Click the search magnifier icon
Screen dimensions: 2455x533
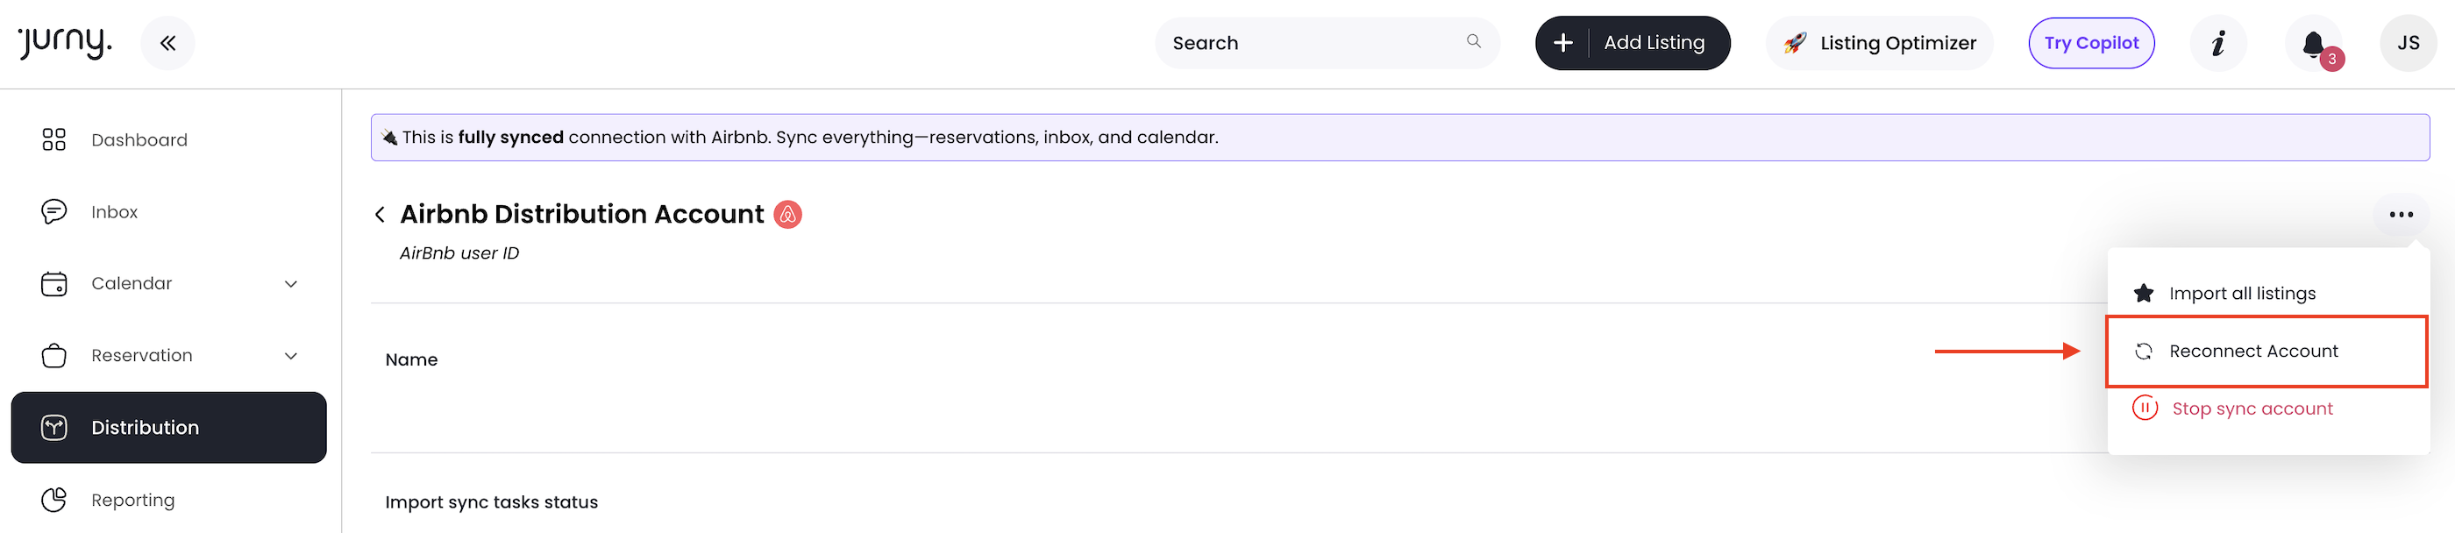[1473, 42]
